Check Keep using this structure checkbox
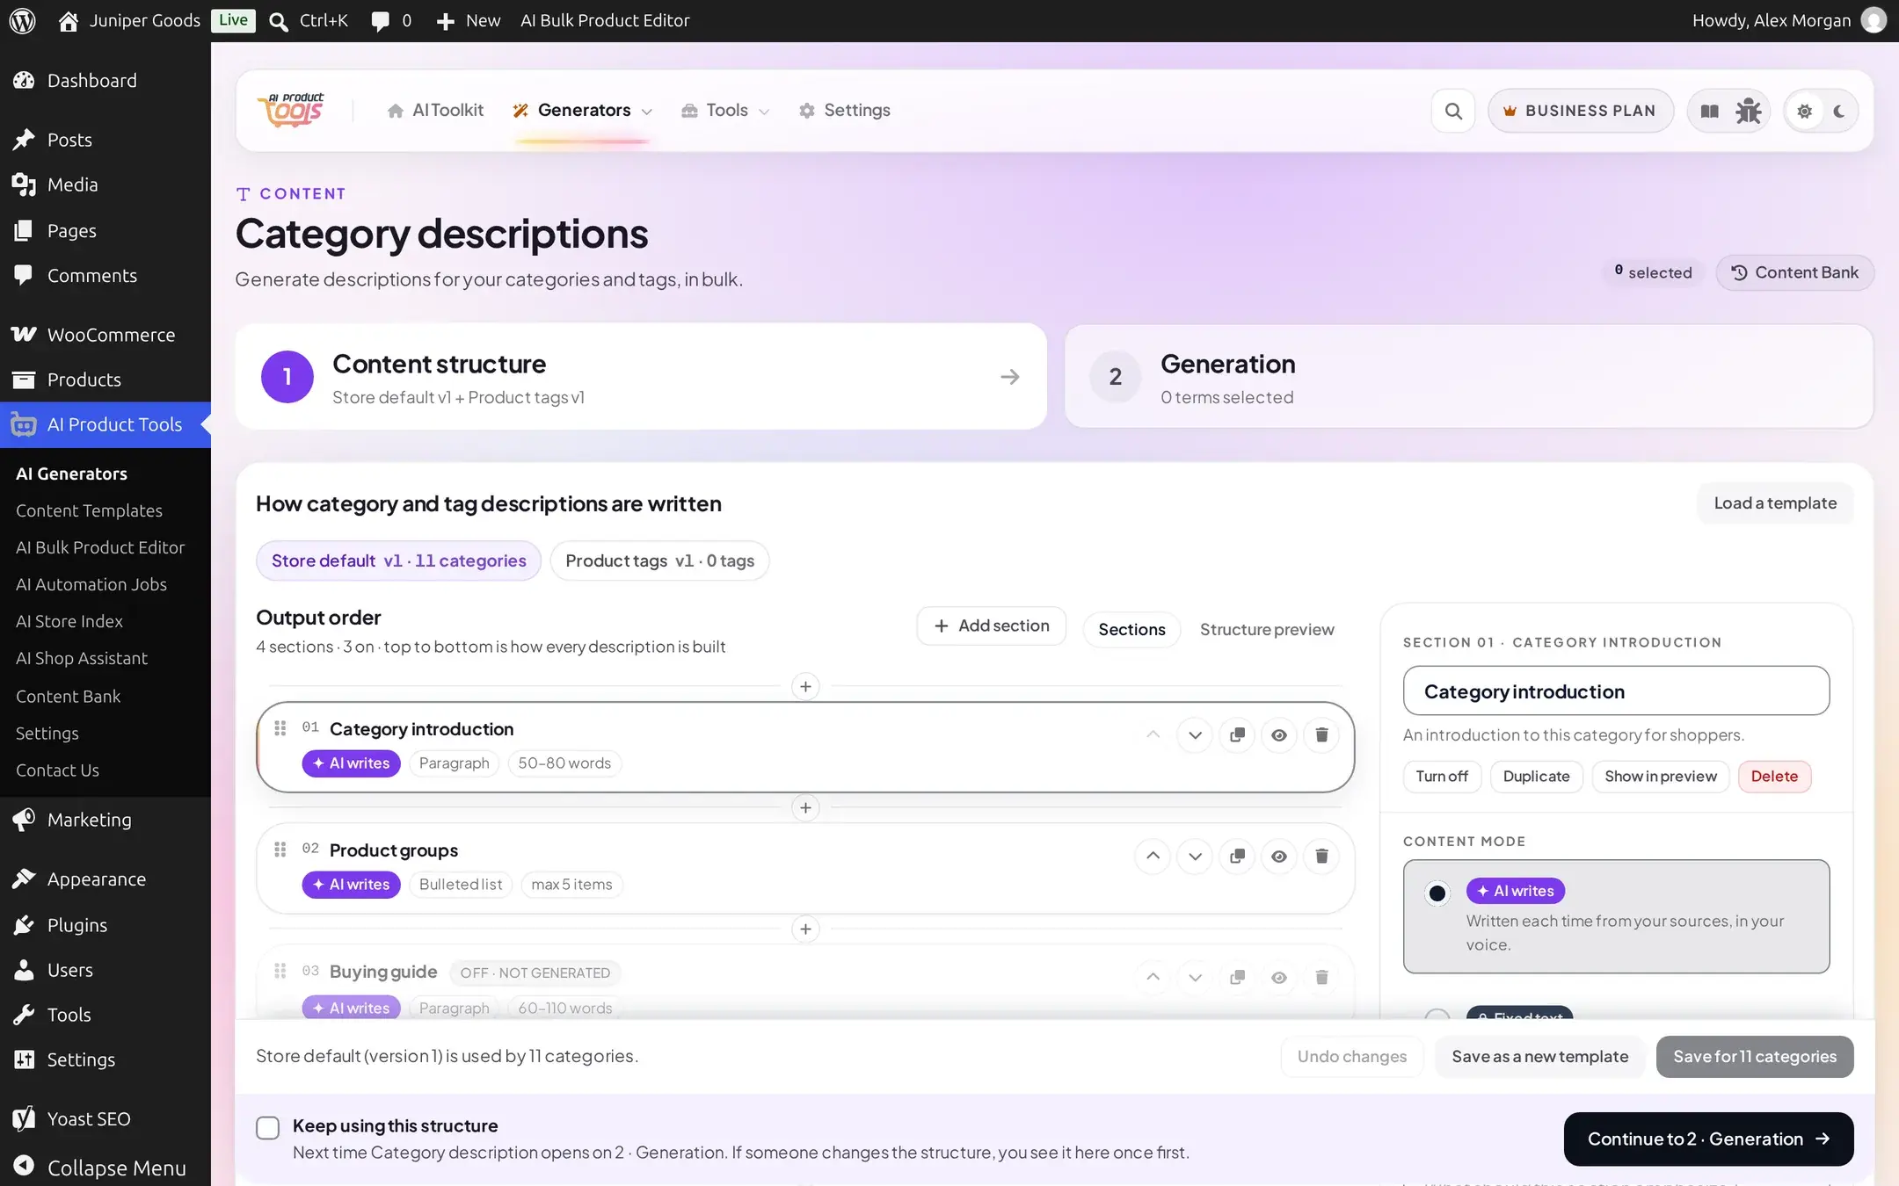The width and height of the screenshot is (1899, 1186). 267,1128
